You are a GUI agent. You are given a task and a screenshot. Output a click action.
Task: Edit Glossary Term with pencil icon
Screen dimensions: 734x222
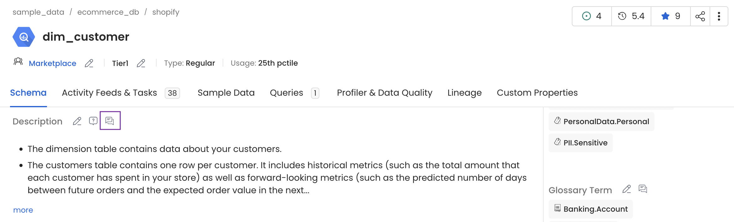click(627, 189)
